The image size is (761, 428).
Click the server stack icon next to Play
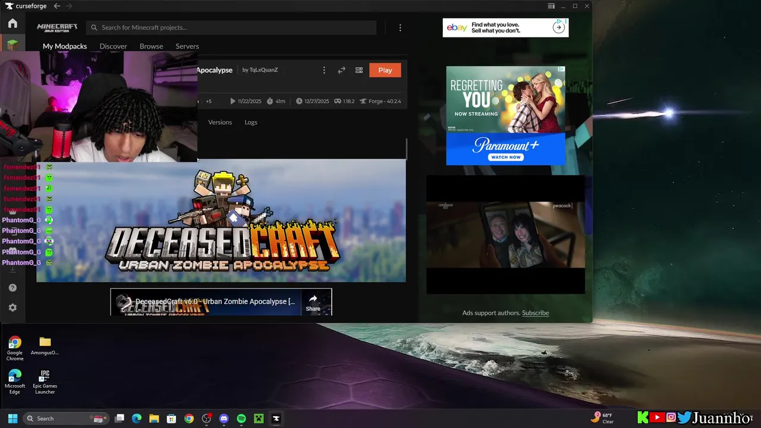[359, 70]
